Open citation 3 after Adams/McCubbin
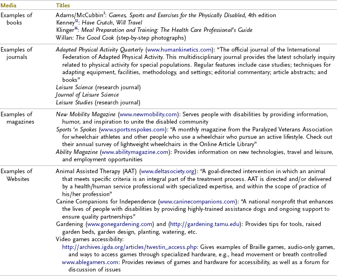 point(104,13)
